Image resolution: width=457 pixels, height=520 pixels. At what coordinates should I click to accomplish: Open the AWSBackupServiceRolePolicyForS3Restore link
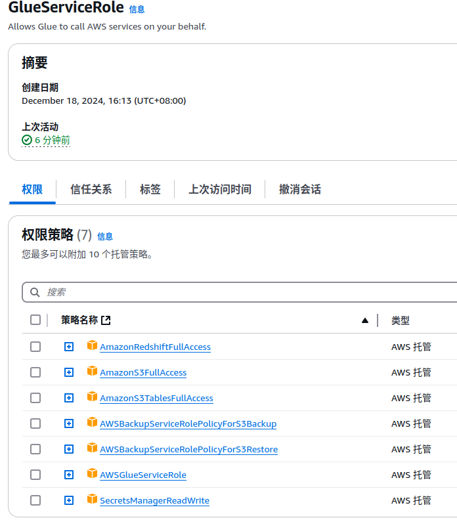coord(188,449)
